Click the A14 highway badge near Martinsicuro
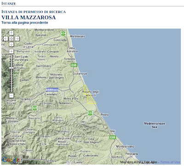Image resolution: width=184 pixels, height=166 pixels. [x=63, y=34]
